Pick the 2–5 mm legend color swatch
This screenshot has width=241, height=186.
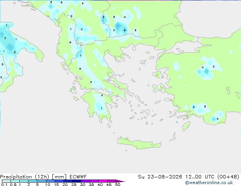[33, 181]
